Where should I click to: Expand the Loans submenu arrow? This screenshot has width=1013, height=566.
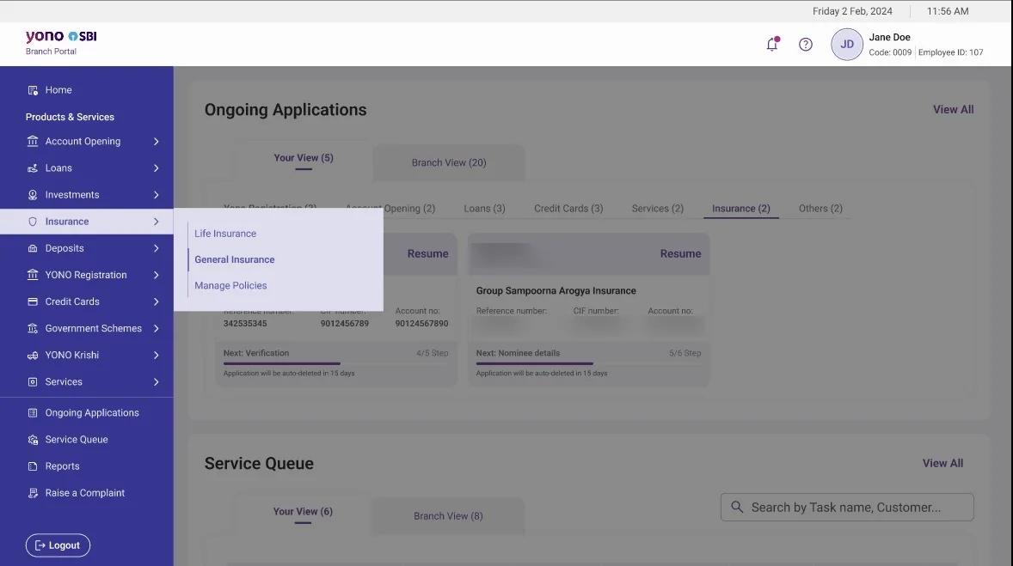point(156,167)
